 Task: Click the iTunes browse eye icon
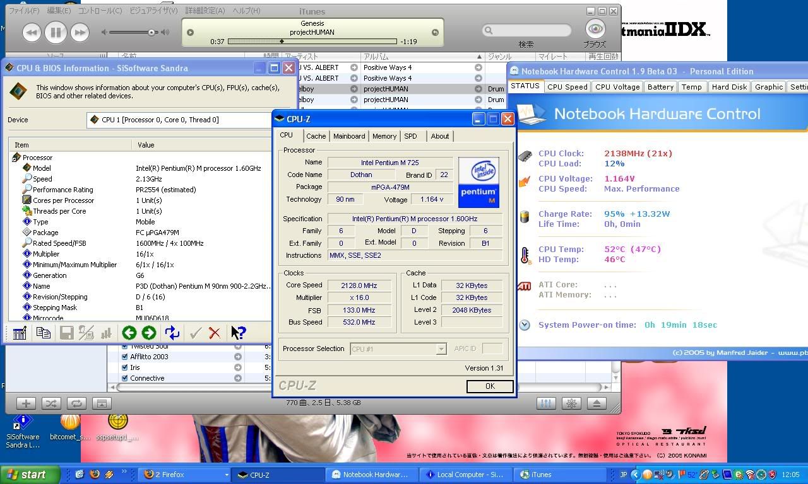pyautogui.click(x=595, y=29)
